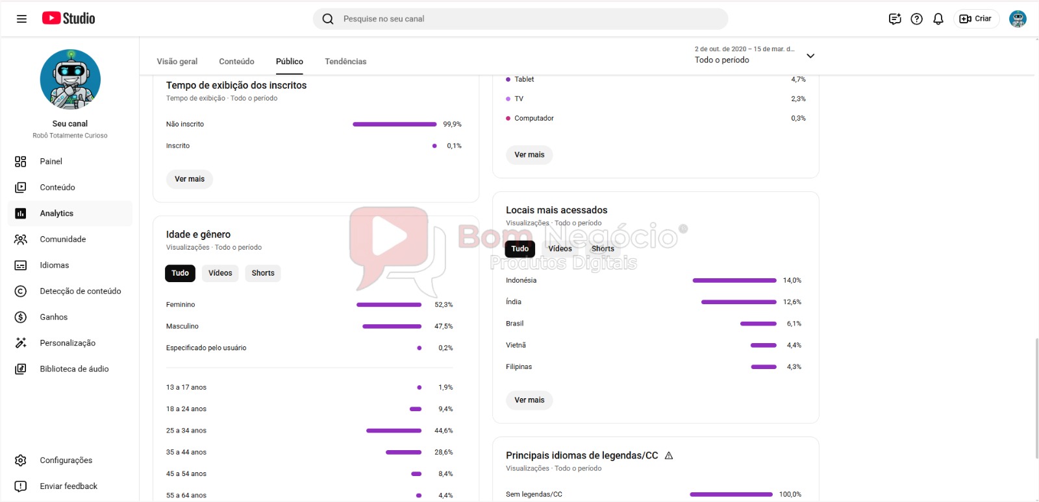
Task: Click the Indonésia views percentage bar
Action: (734, 281)
